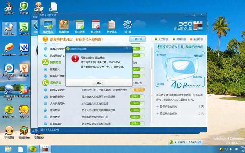Click the 进程防护 row icon

(x=46, y=117)
